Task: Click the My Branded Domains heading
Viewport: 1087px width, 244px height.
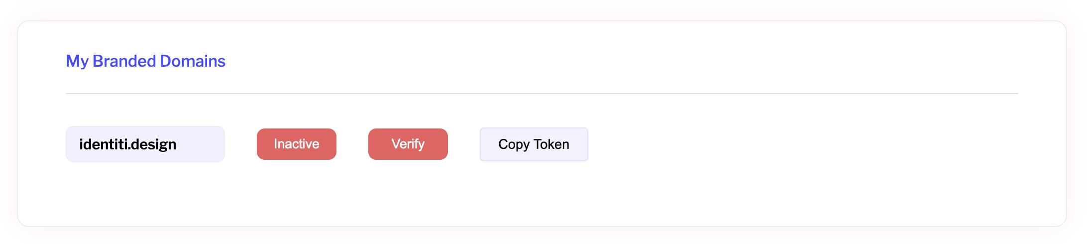Action: (145, 61)
